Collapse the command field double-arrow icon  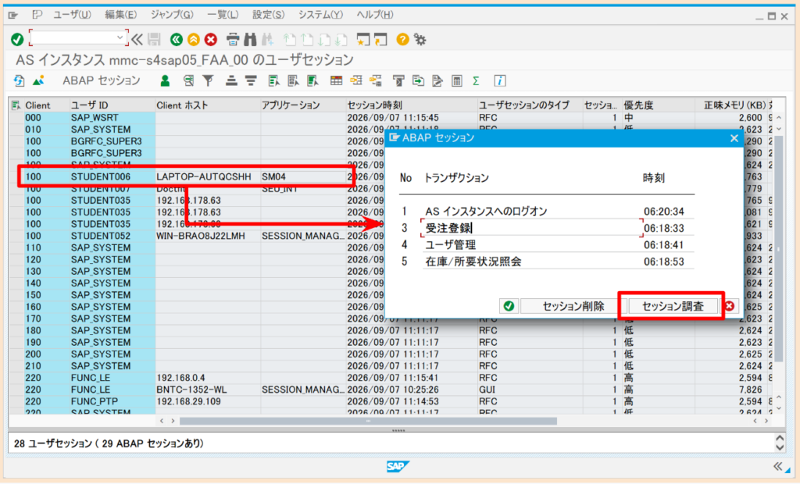click(x=137, y=39)
